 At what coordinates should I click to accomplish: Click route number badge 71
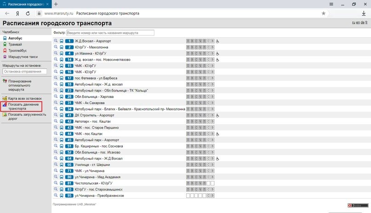click(x=69, y=171)
